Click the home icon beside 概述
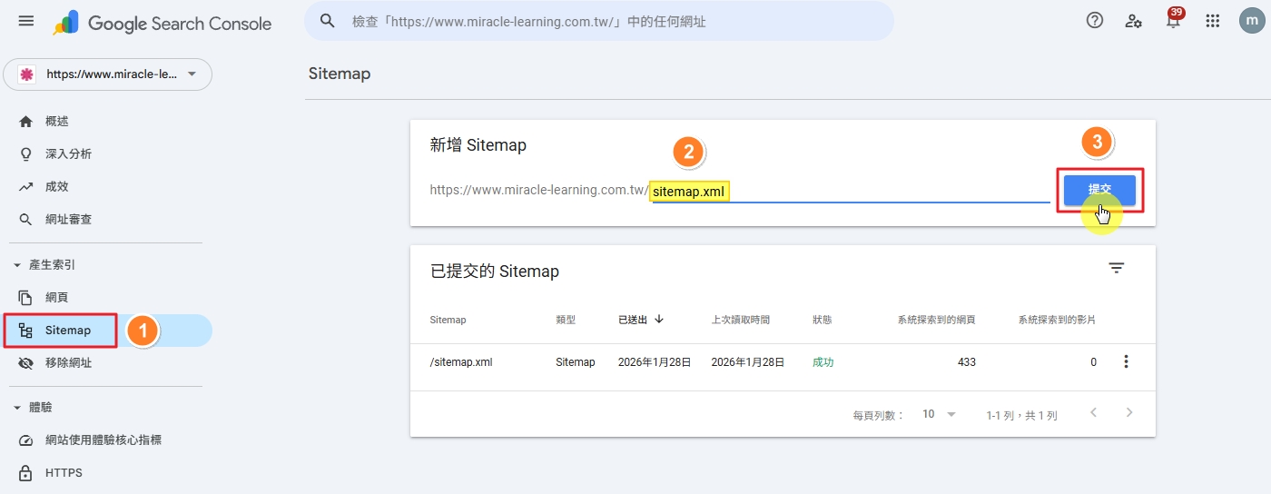Viewport: 1271px width, 494px height. click(x=25, y=122)
